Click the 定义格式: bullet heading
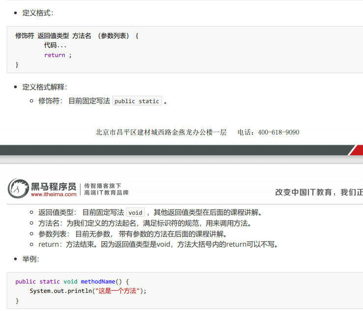Screen dimensions: 363x311 38,13
